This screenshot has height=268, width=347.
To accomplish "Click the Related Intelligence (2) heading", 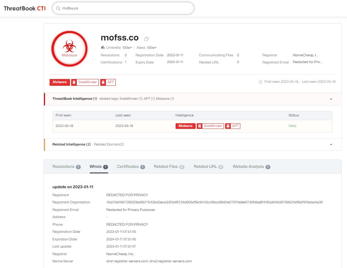I will pos(72,144).
